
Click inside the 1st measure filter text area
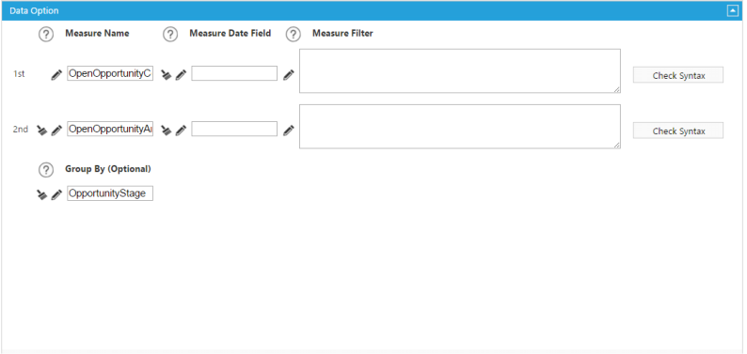coord(460,70)
